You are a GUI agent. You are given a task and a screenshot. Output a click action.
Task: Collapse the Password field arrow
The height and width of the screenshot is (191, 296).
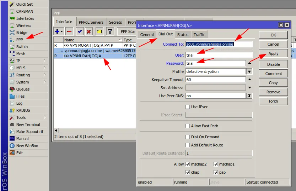coord(249,63)
